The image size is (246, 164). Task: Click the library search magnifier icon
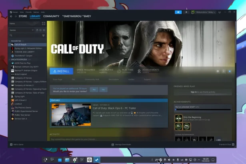pos(11,36)
